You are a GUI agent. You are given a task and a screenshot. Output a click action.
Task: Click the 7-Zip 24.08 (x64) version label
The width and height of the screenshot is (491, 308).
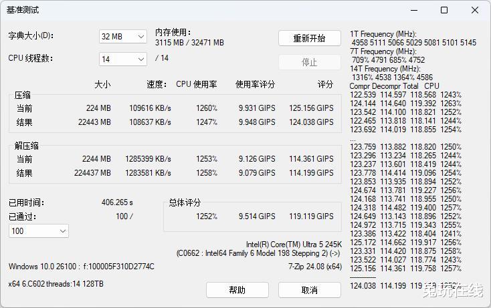coord(315,267)
